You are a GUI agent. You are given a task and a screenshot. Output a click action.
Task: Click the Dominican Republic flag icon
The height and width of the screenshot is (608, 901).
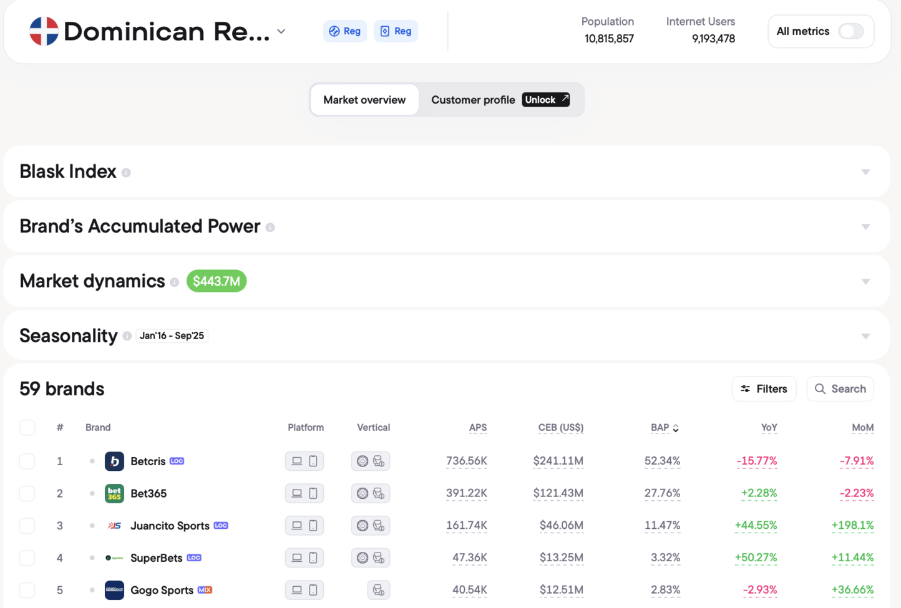(44, 31)
